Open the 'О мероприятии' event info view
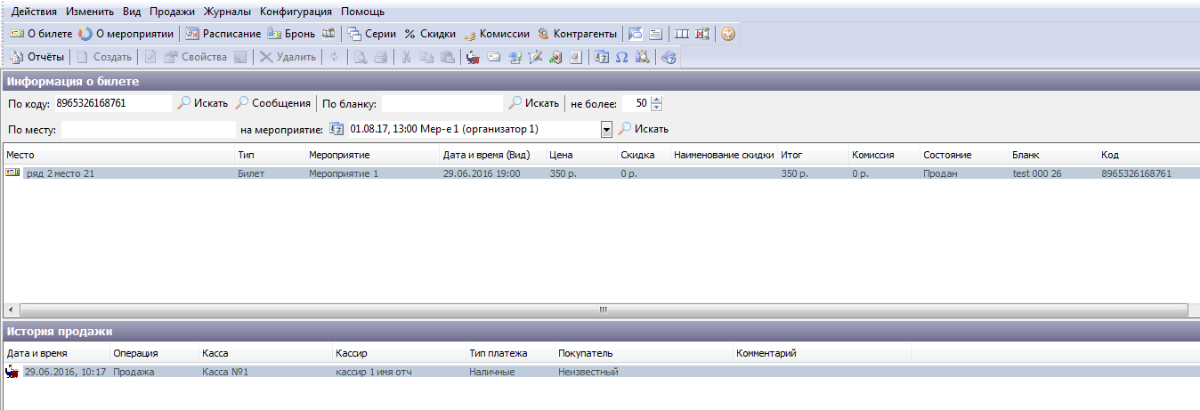Screen dimensions: 1200x410 (x=126, y=34)
